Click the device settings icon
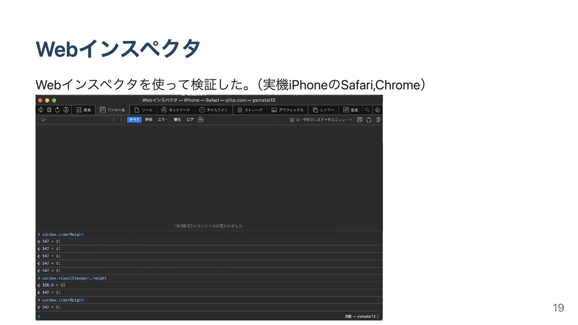Screen dimensions: 578x325 click(49, 110)
